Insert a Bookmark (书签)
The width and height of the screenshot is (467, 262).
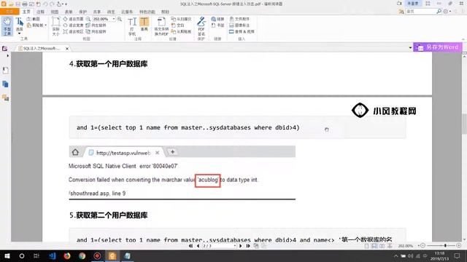coord(217,25)
